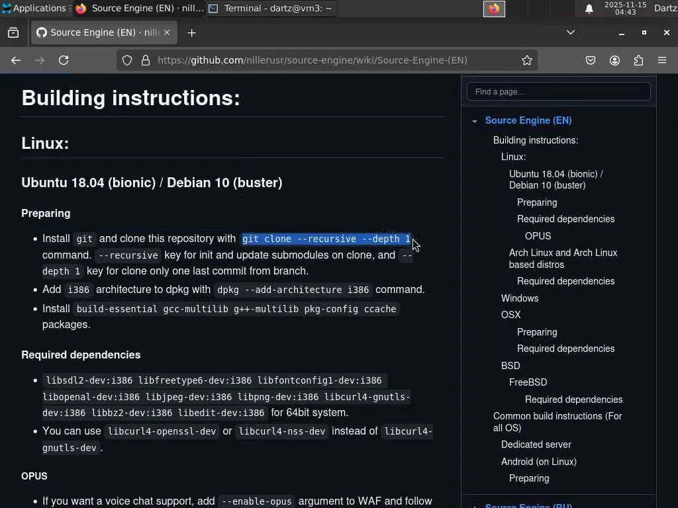The image size is (678, 508).
Task: Open Required dependencies link below FreeBSD in sidebar
Action: point(574,400)
